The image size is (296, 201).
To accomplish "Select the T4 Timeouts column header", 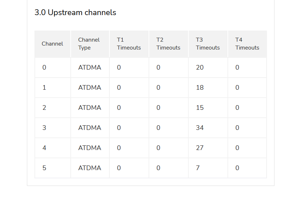I will 247,44.
